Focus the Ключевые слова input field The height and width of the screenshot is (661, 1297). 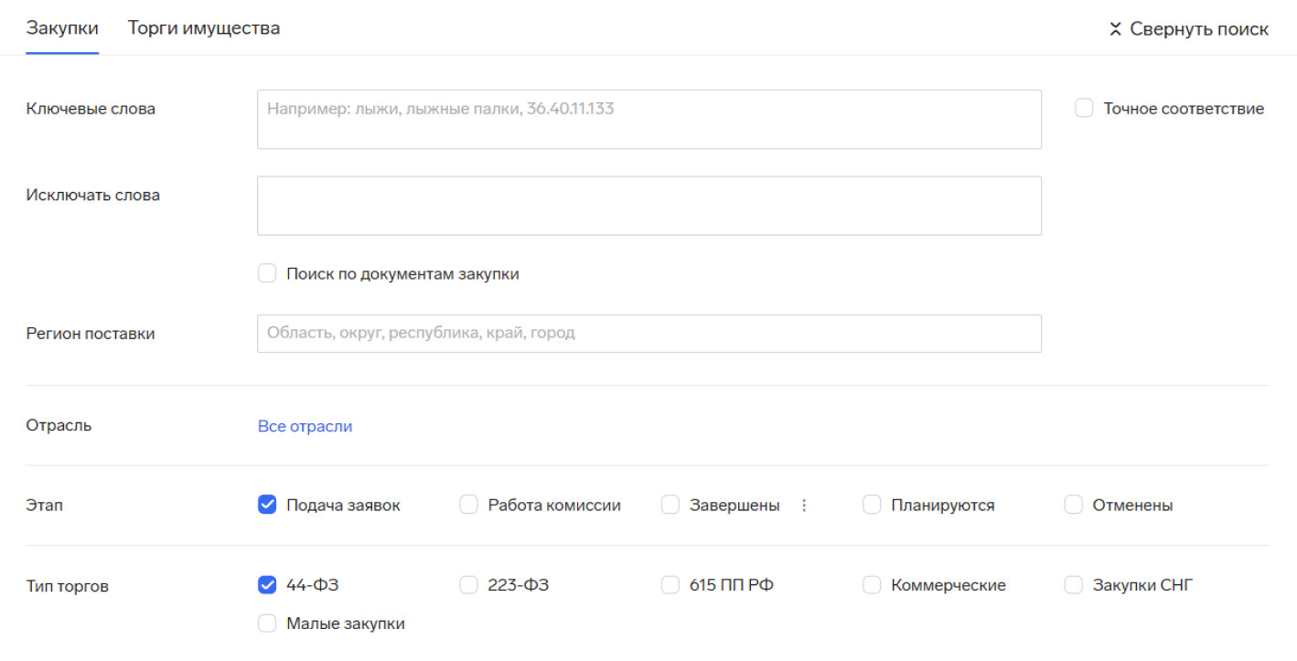click(x=648, y=119)
